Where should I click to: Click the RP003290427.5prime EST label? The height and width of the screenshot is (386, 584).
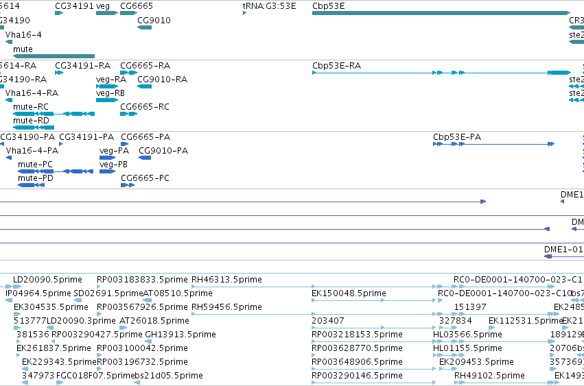click(97, 335)
